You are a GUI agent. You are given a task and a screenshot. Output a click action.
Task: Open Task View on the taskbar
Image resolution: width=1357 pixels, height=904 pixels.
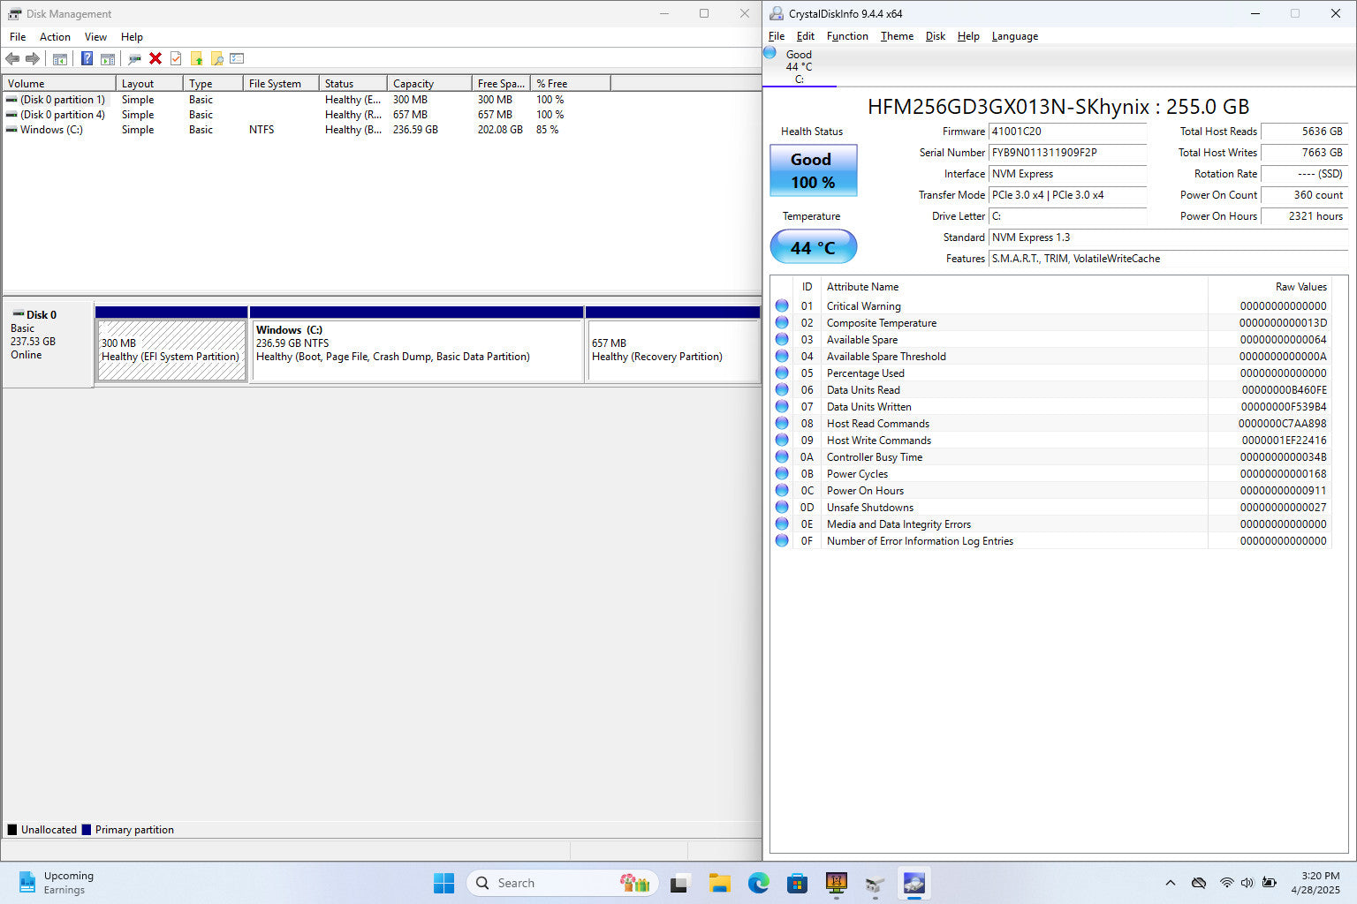point(680,883)
